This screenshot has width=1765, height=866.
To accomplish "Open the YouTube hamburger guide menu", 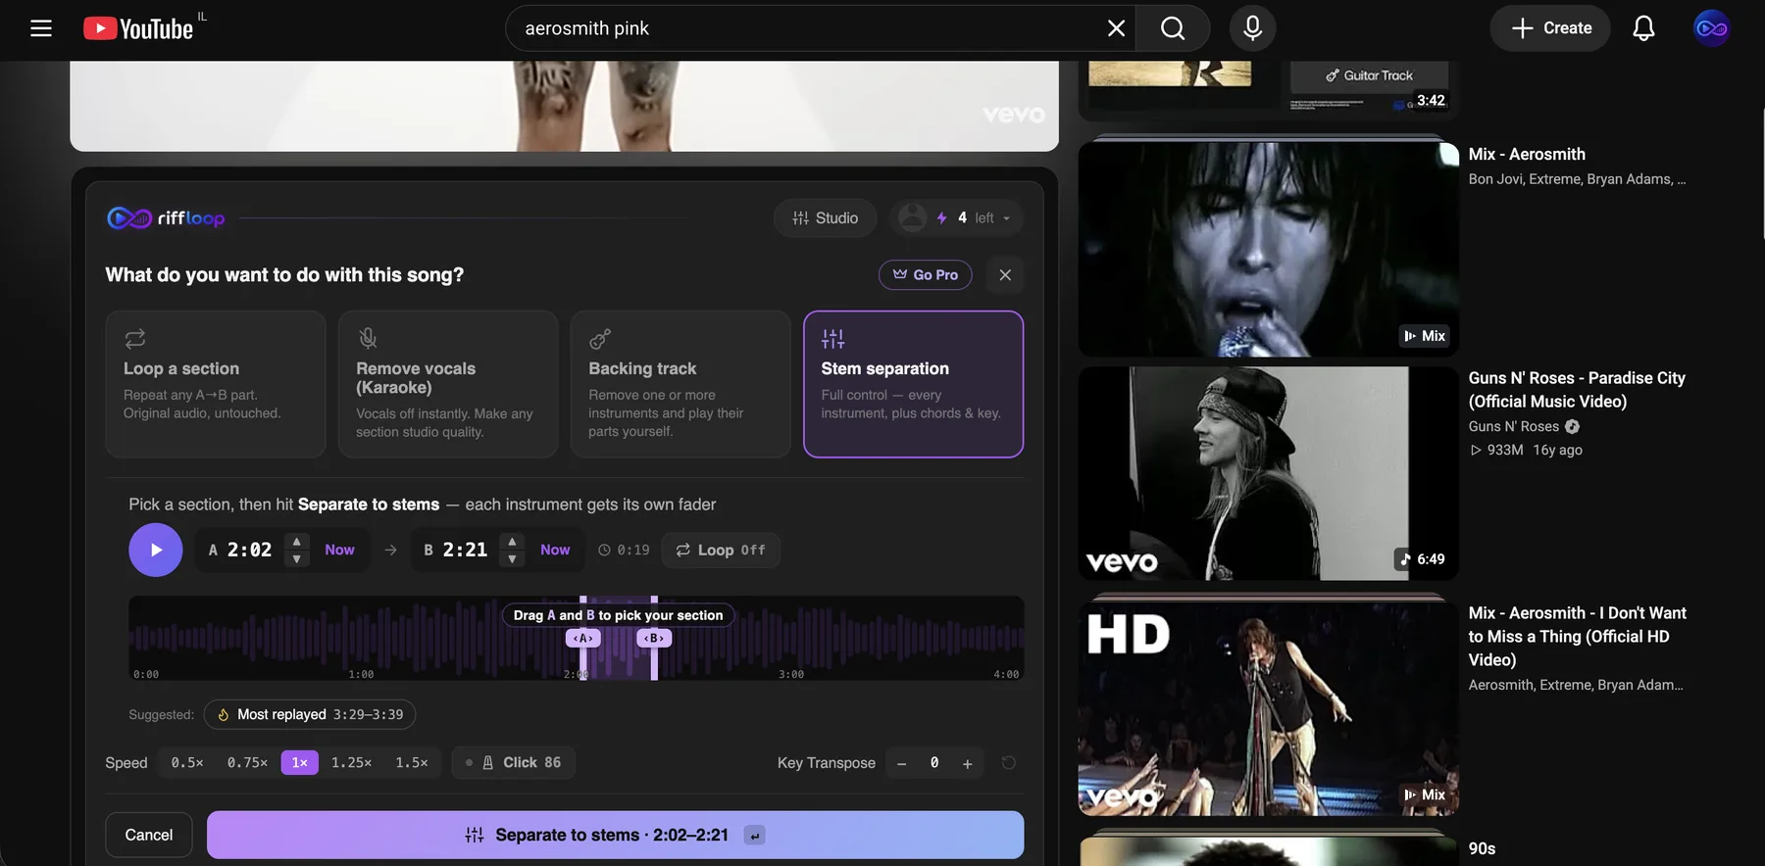I will coord(41,28).
